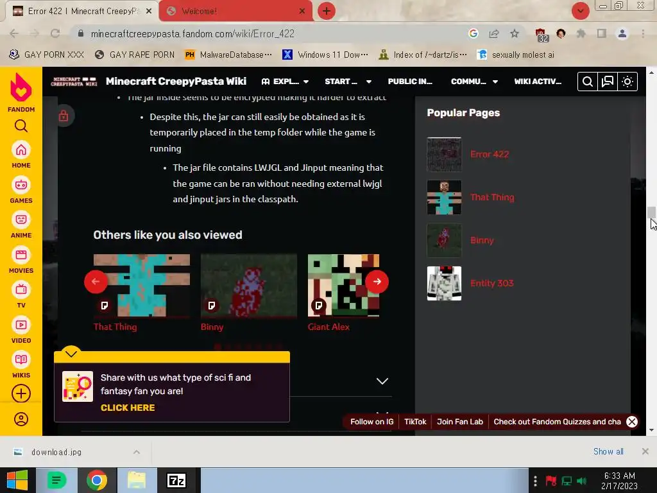Expand the START... navigation dropdown
657x493 pixels.
point(348,82)
